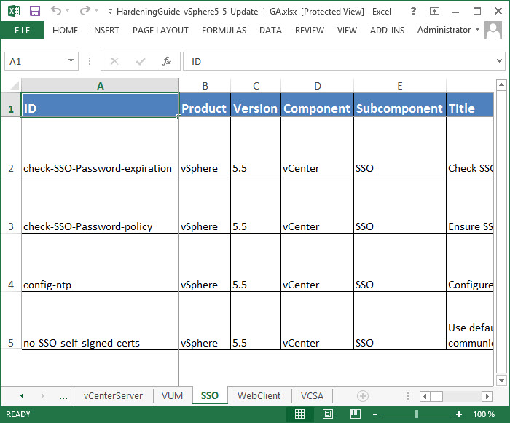Select the config-ntp cell
510x423 pixels.
[x=100, y=262]
